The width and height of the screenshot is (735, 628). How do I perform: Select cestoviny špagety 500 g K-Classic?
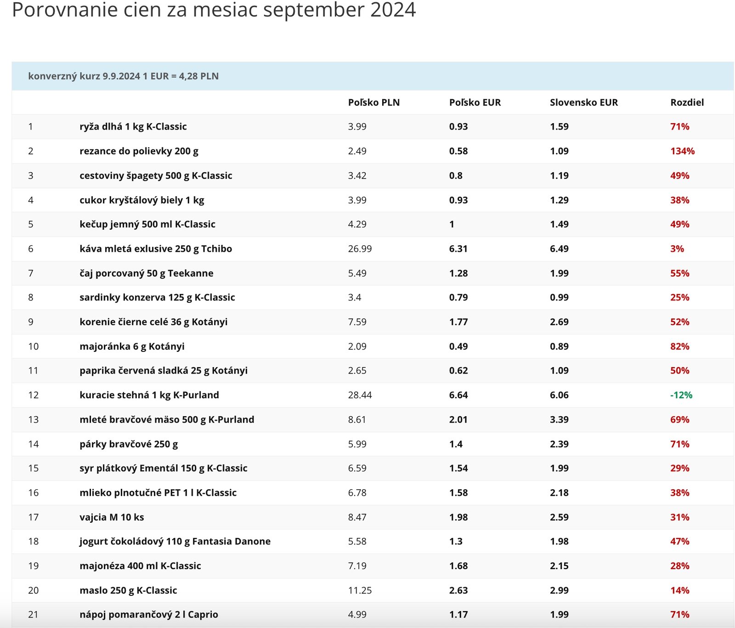(156, 175)
